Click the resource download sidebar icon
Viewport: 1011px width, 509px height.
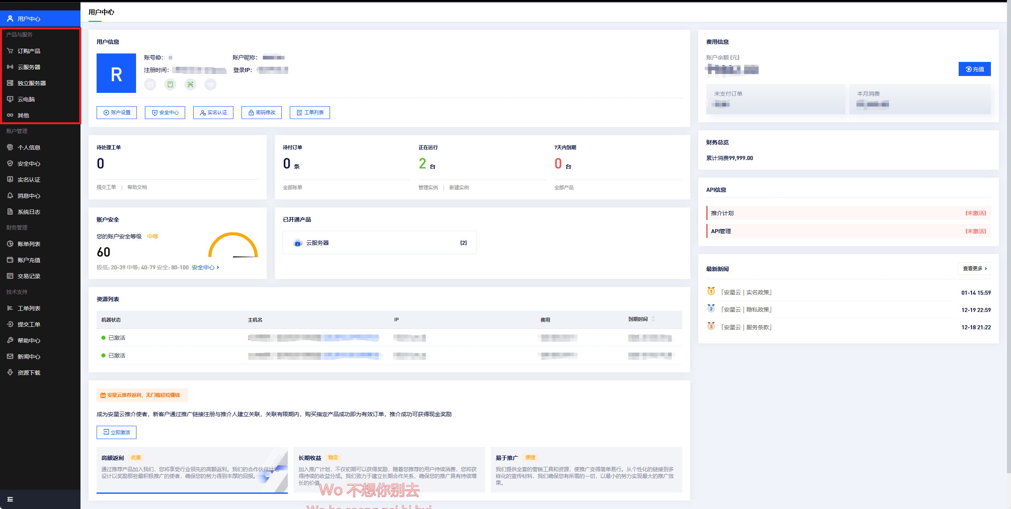coord(10,372)
